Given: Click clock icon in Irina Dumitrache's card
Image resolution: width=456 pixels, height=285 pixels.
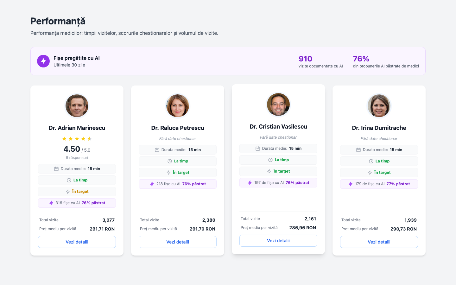Looking at the screenshot, I should click(x=371, y=161).
